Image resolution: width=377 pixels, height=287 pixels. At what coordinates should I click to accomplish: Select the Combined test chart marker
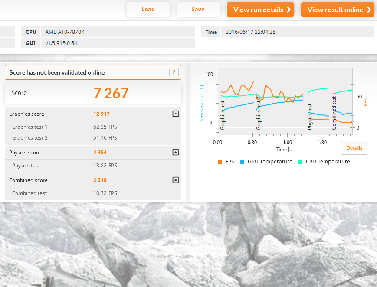pyautogui.click(x=334, y=114)
